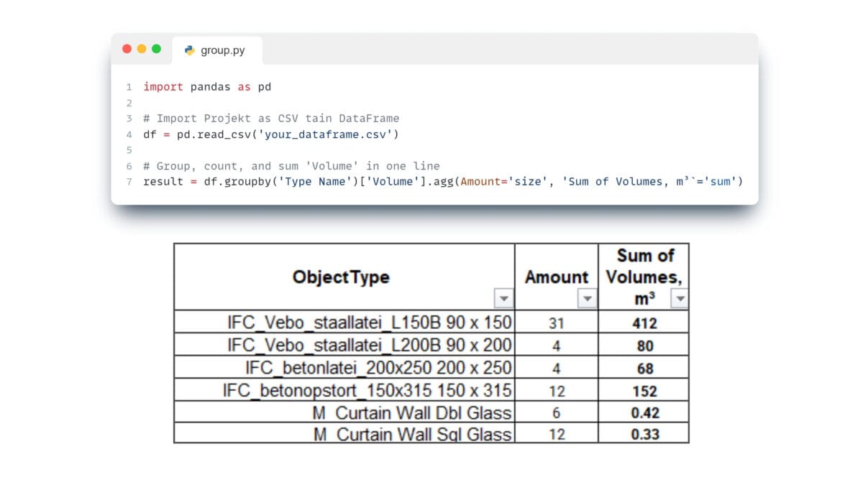Click the import pandas line of code
The image size is (863, 485).
pos(207,86)
